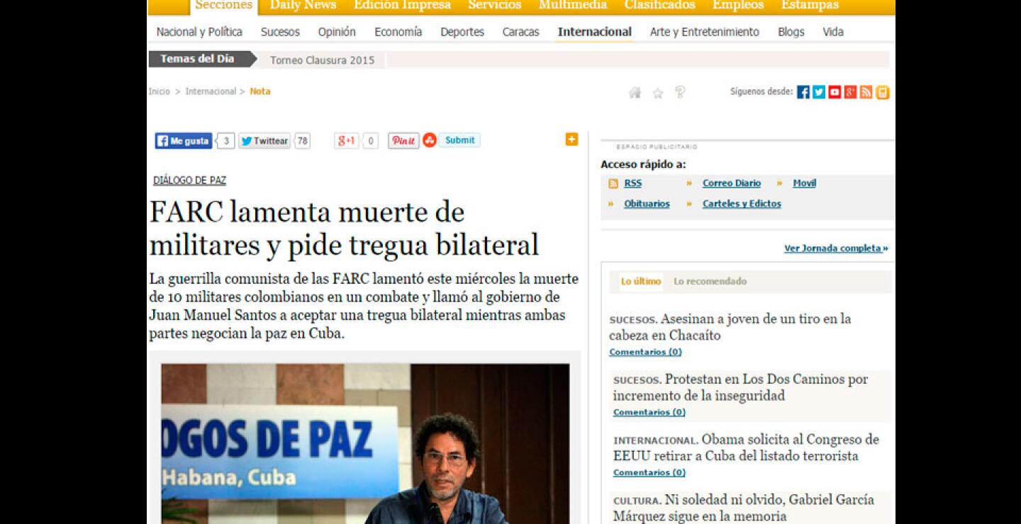Click the Pinterest Pin it button
Image resolution: width=1021 pixels, height=524 pixels.
[403, 141]
